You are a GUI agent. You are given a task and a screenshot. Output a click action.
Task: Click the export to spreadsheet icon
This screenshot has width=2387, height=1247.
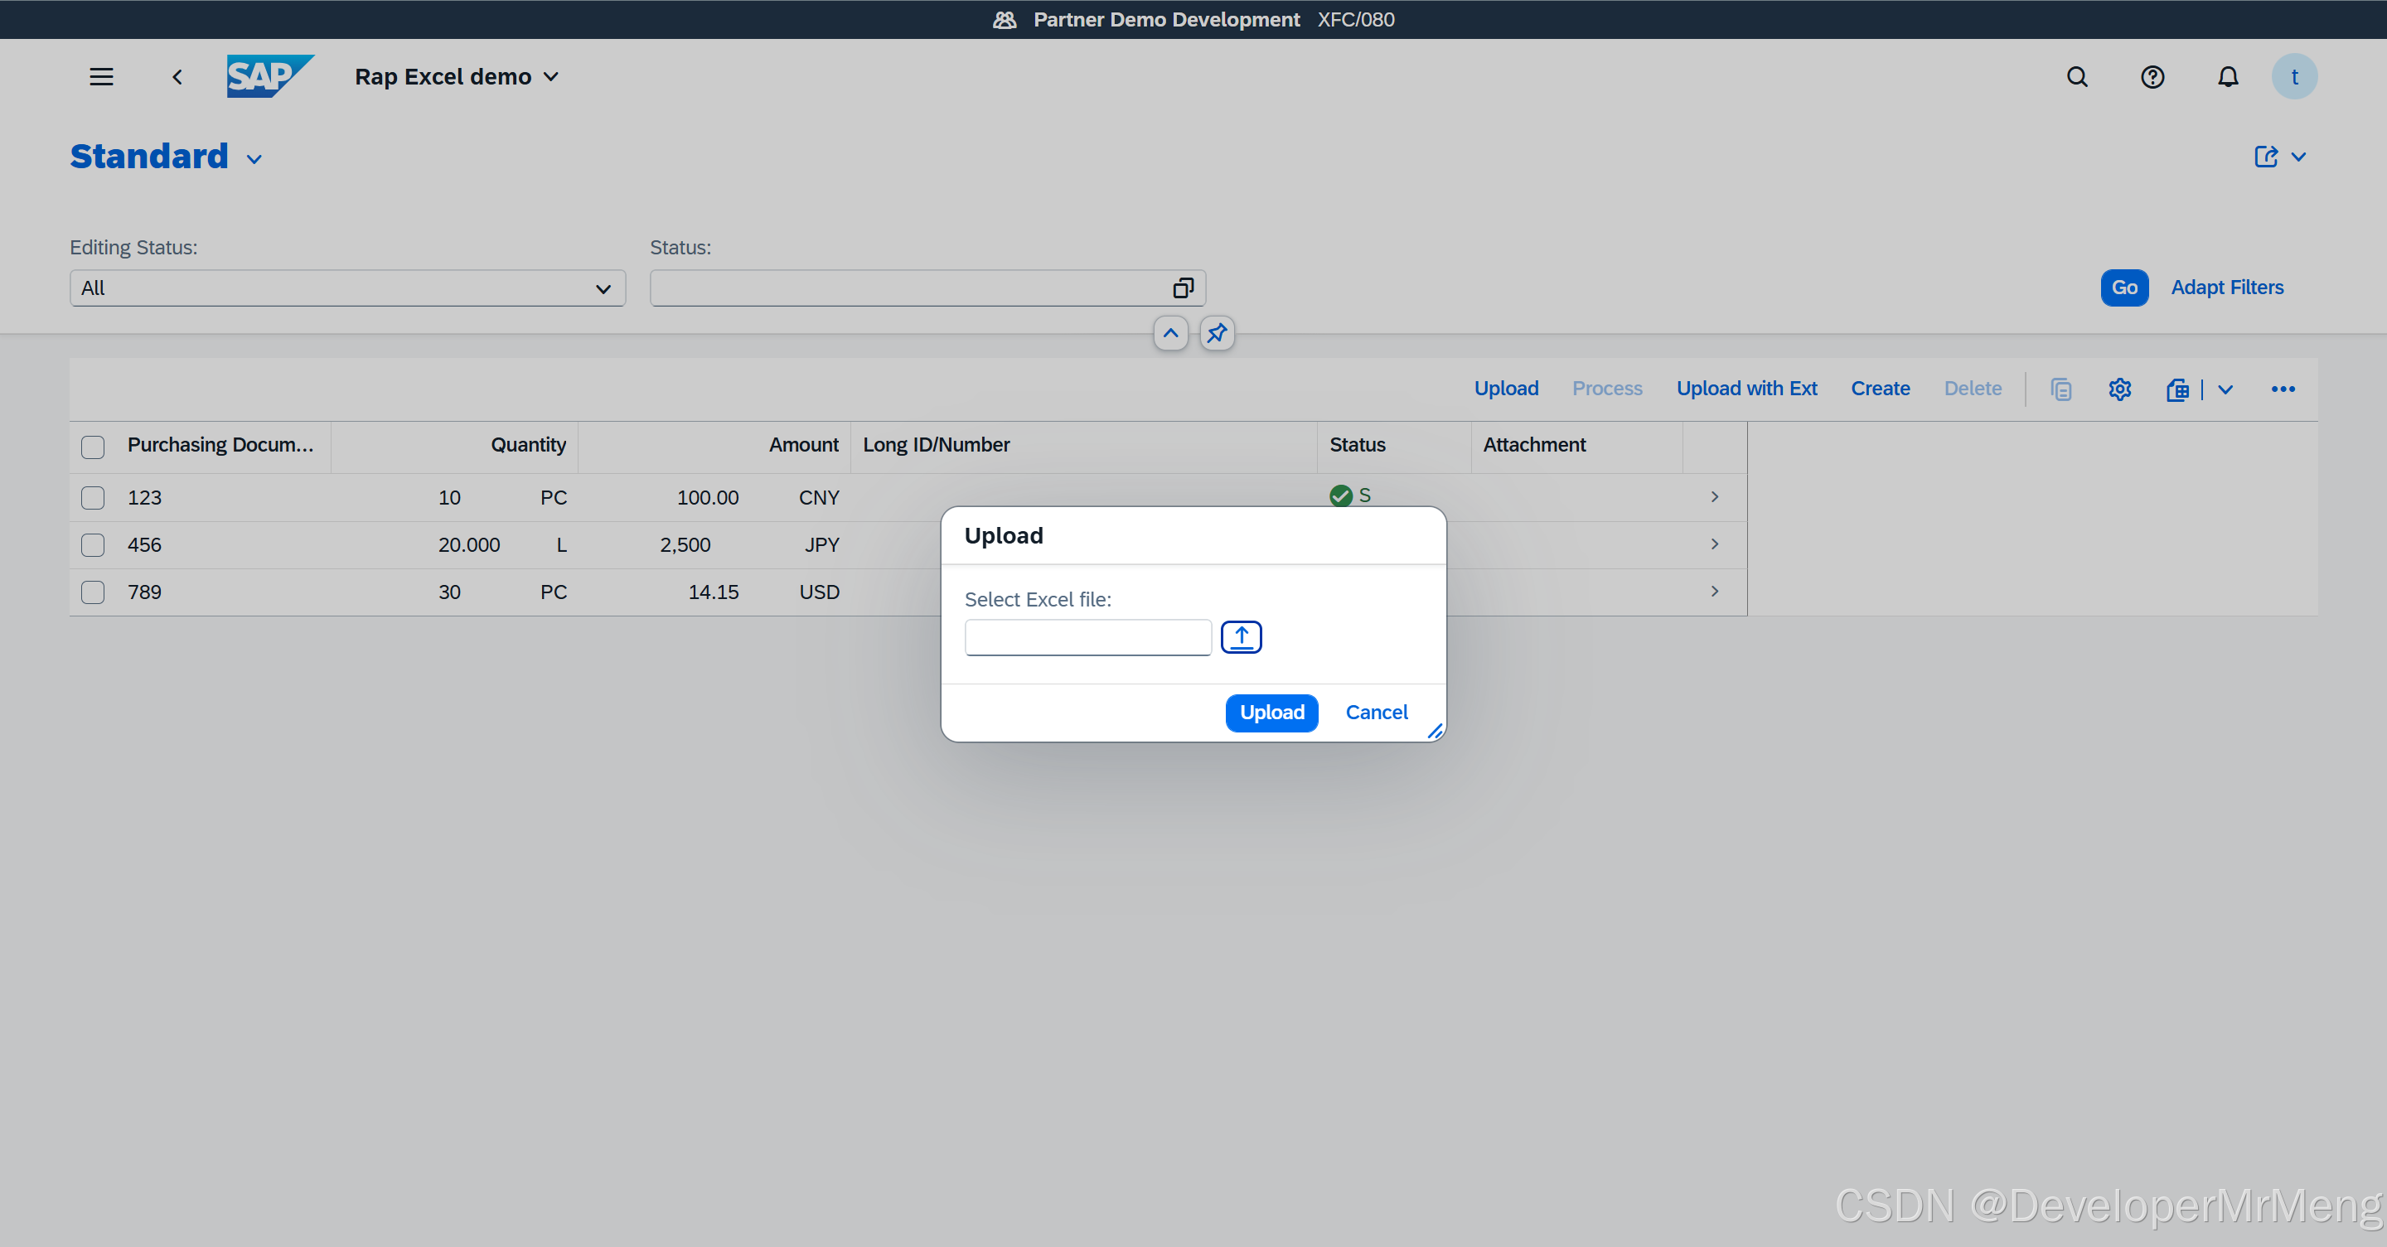[x=2177, y=389]
